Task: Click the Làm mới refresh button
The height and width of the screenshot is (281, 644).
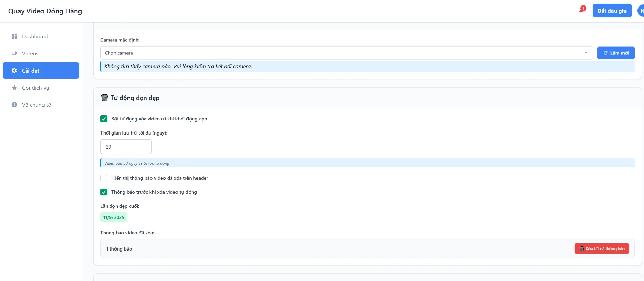Action: pyautogui.click(x=616, y=53)
